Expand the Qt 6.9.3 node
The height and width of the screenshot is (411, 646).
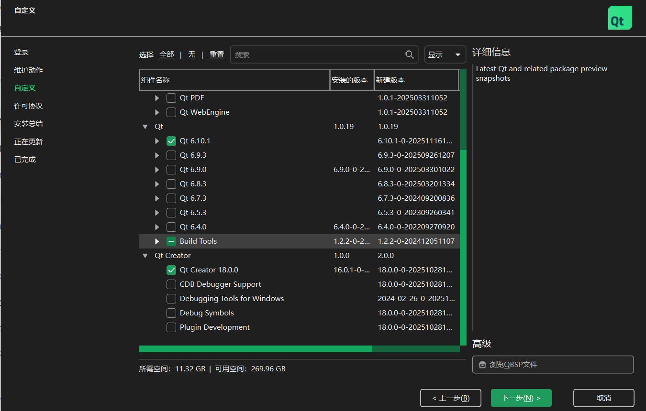pos(157,155)
